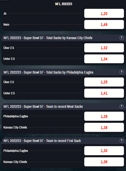The height and width of the screenshot is (171, 126).
Task: Select the Ja odds 1,20
Action: [104, 13]
